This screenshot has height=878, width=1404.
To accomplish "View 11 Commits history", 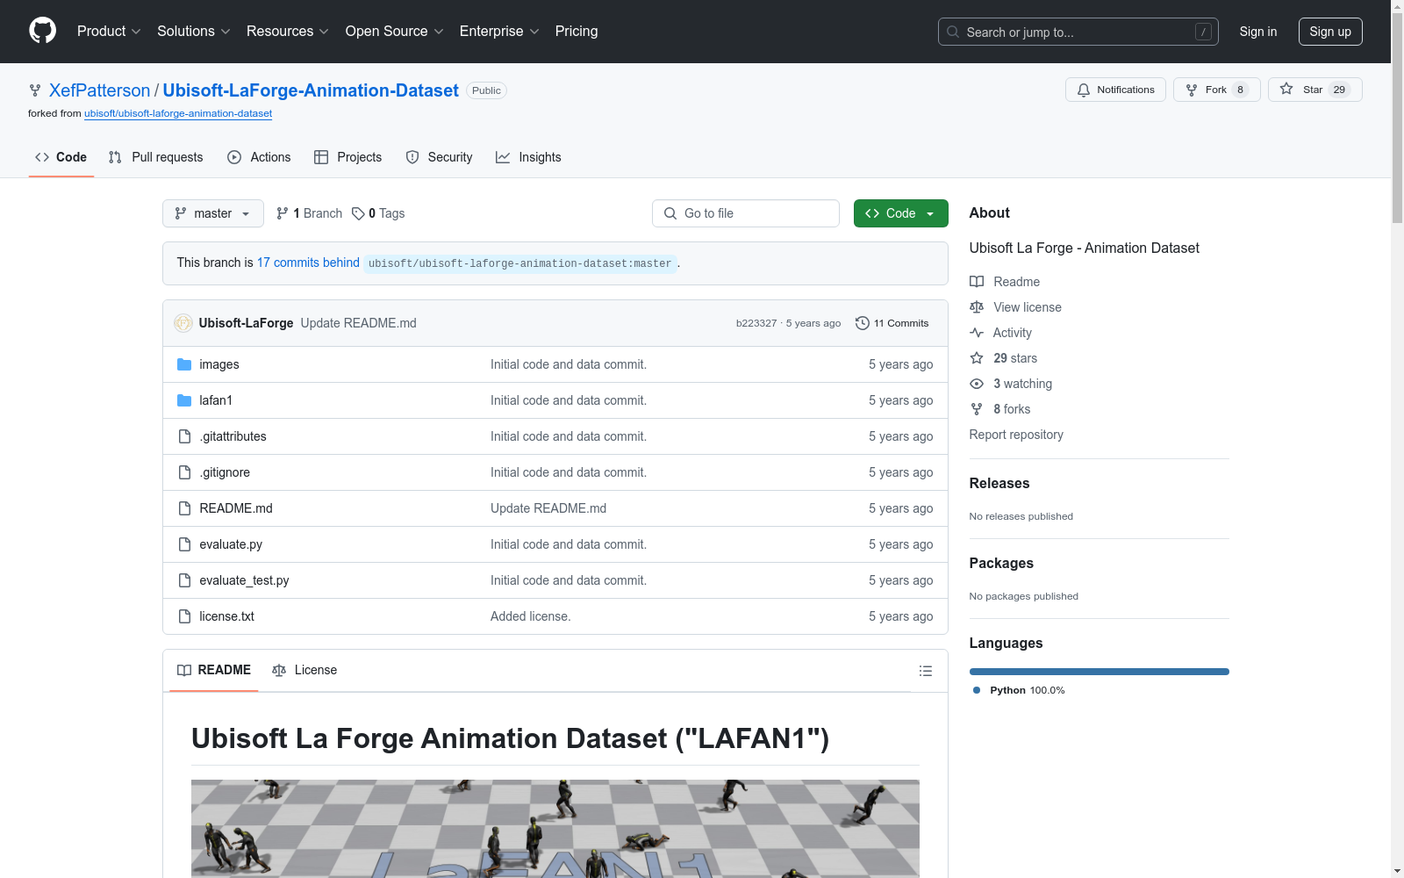I will coord(892,323).
